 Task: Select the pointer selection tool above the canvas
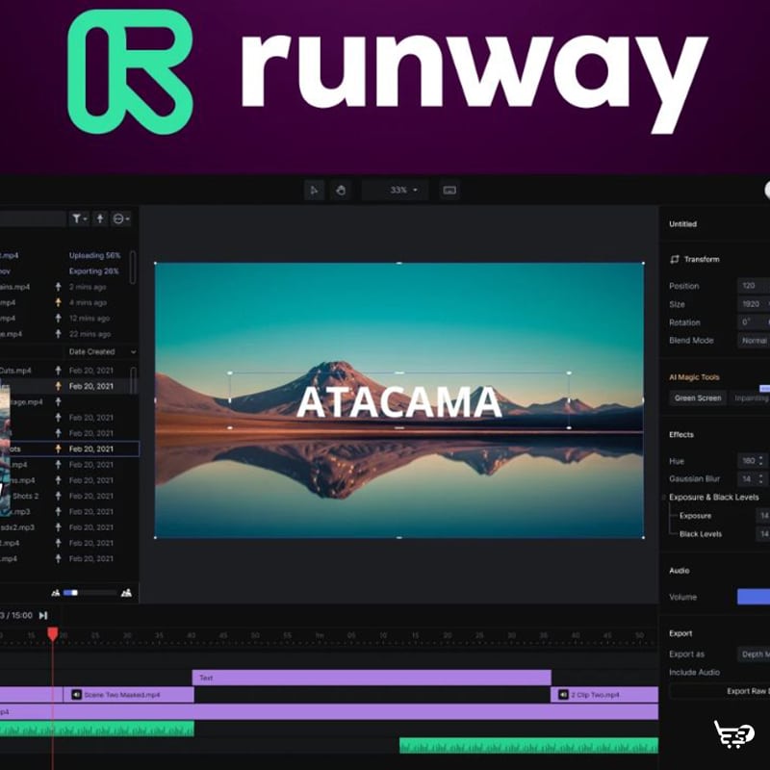(x=315, y=190)
